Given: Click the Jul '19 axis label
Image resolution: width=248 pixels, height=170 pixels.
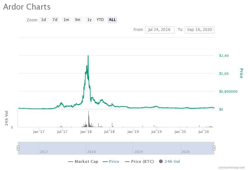Looking at the screenshot, I should (x=157, y=132).
